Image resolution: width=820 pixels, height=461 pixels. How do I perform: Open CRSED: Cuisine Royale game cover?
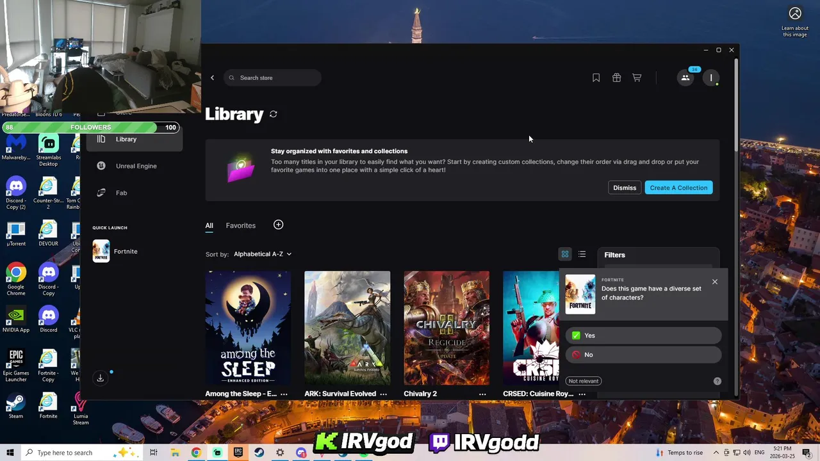pos(531,328)
